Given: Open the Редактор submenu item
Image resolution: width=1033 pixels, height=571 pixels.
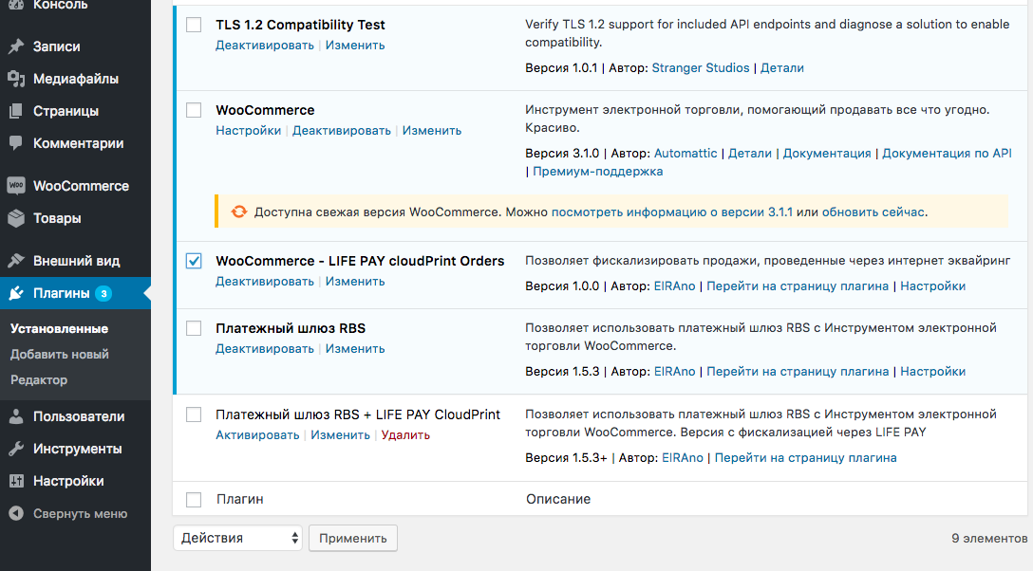Looking at the screenshot, I should 39,380.
